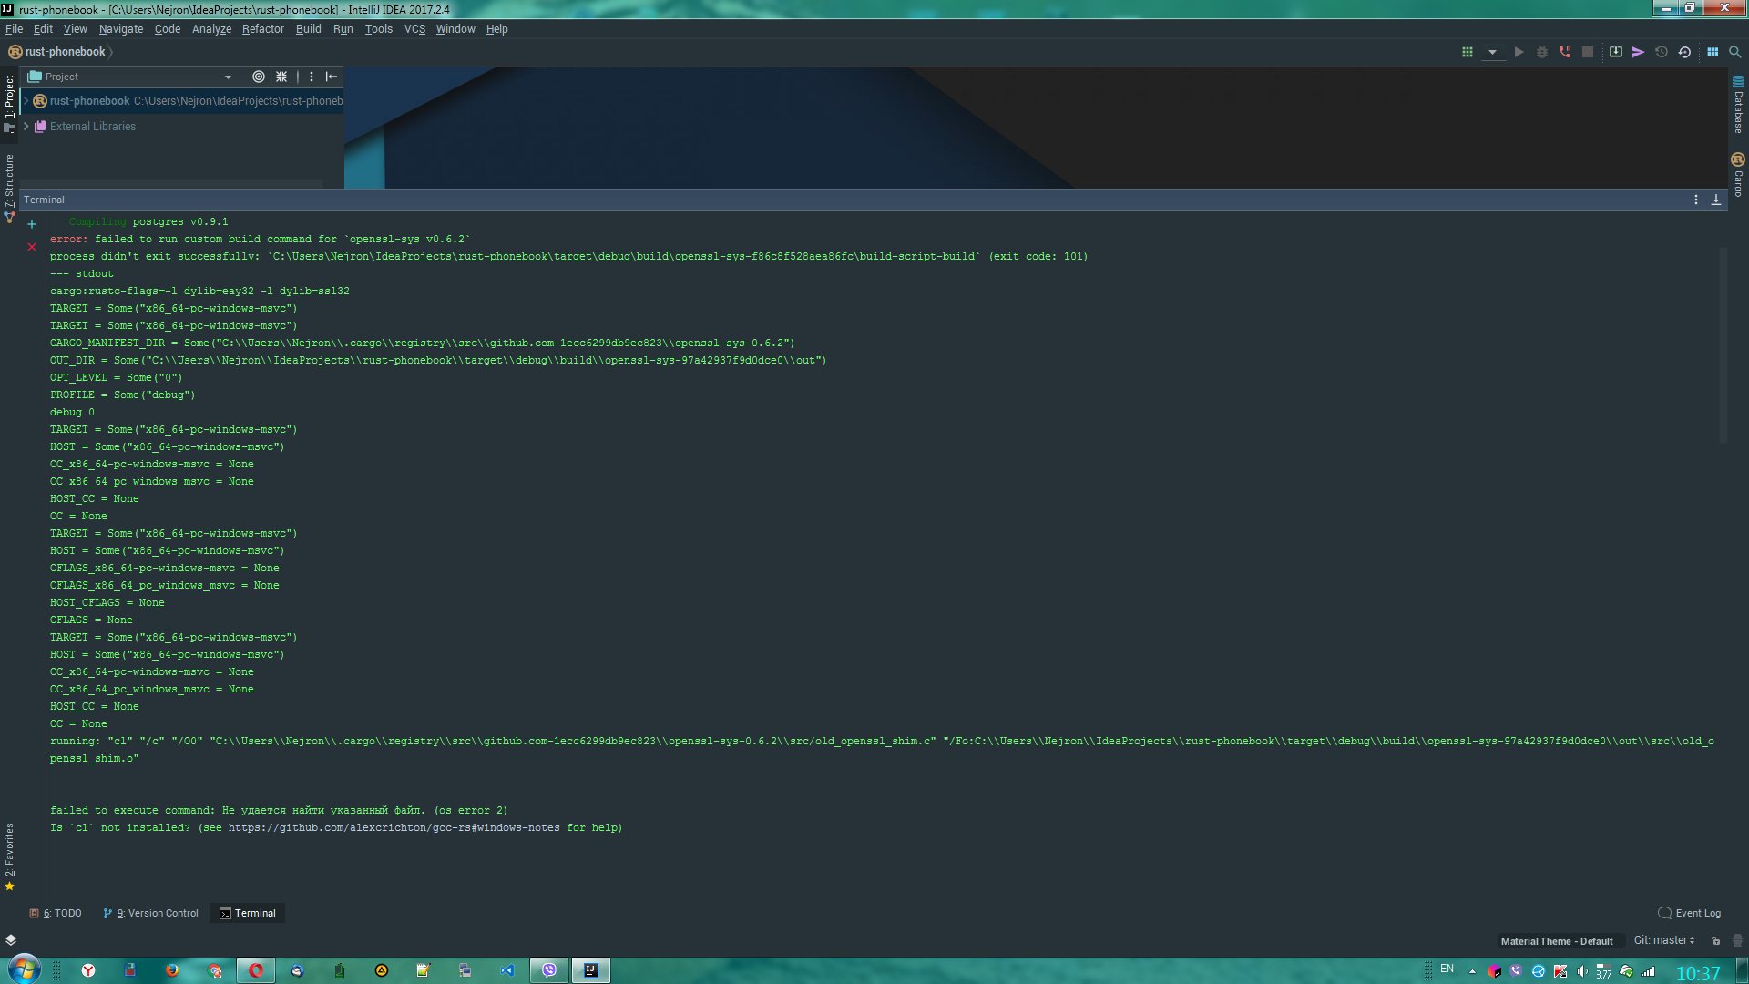
Task: Click the IntelliJ IDEA taskbar button
Action: pos(591,970)
